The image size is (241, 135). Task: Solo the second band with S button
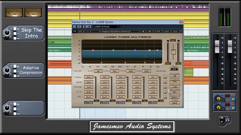click(102, 102)
